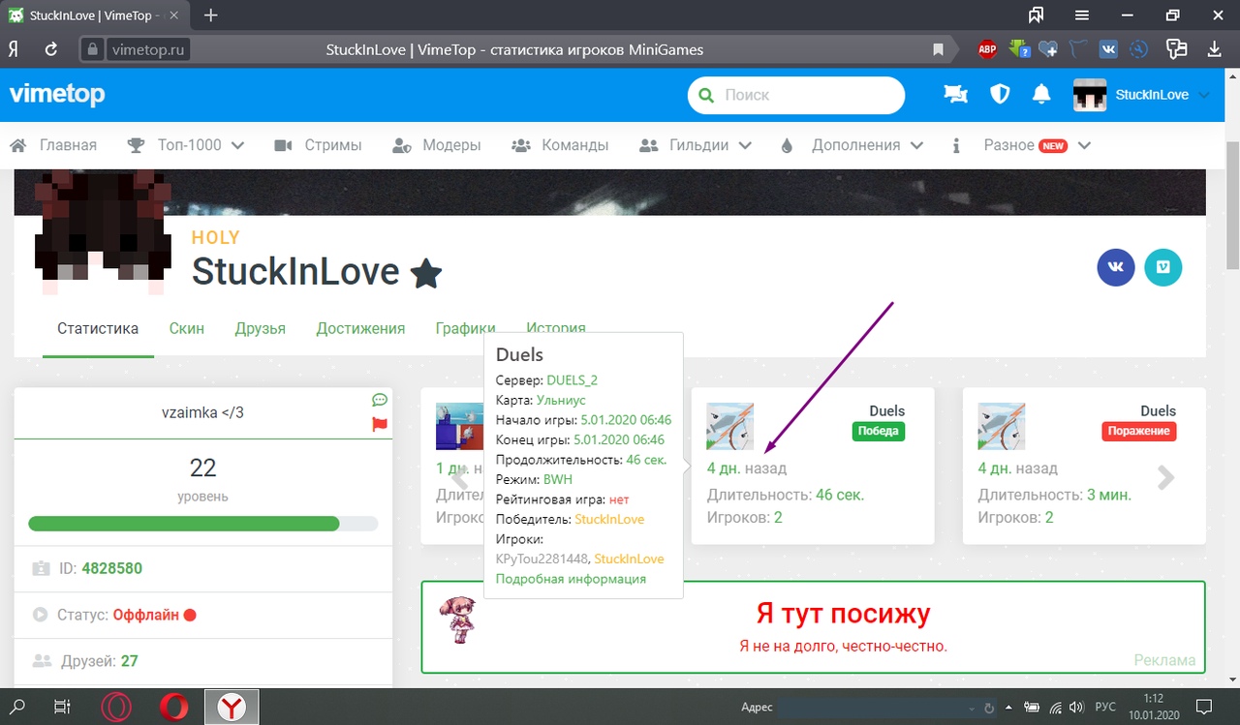This screenshot has height=725, width=1240.
Task: Open StuckInLove account dropdown
Action: (1142, 95)
